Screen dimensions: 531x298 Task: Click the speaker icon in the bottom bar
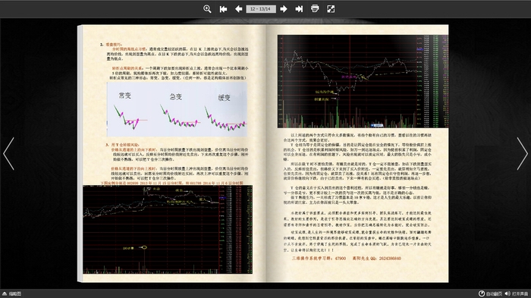point(507,293)
